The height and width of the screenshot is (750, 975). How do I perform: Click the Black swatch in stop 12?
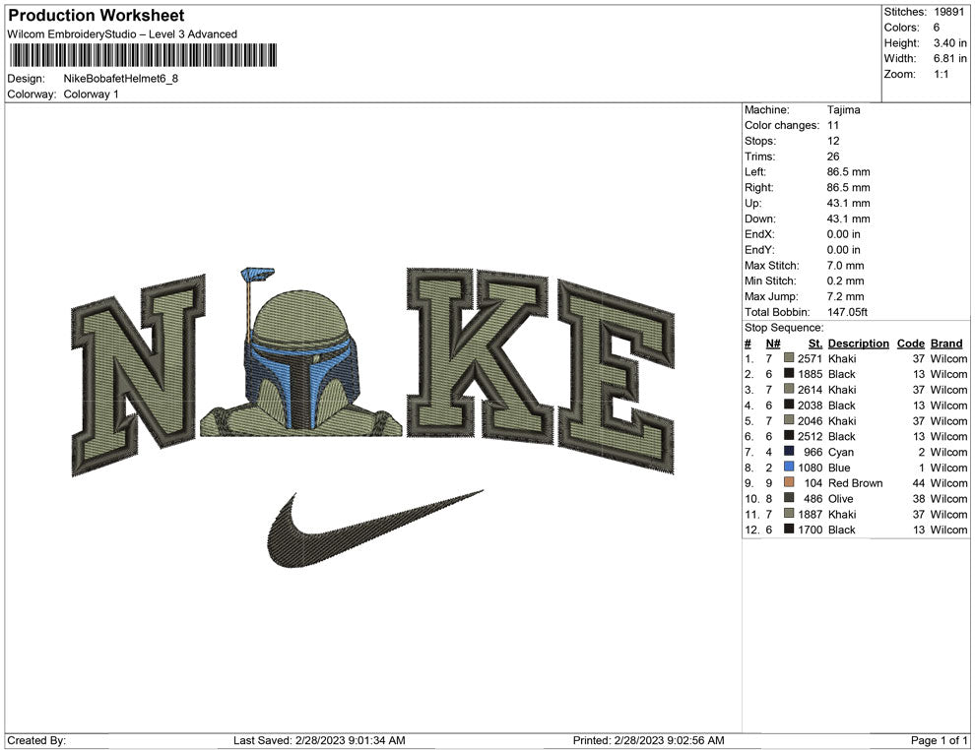[789, 529]
